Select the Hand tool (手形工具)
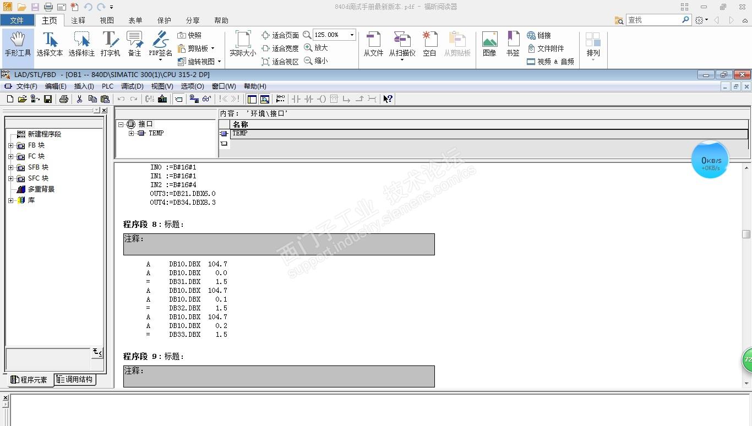The width and height of the screenshot is (752, 426). [x=18, y=44]
